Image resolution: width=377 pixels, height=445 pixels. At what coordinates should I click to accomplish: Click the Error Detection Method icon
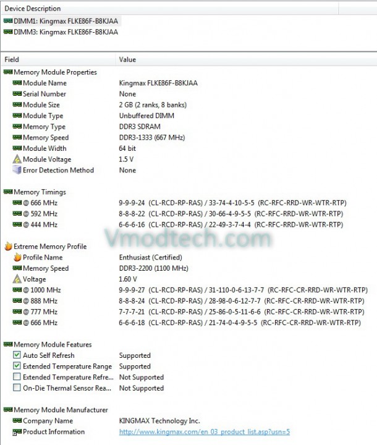click(17, 170)
